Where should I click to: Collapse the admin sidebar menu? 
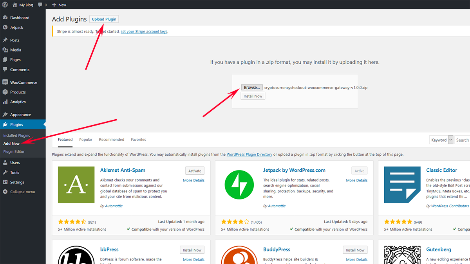click(19, 192)
